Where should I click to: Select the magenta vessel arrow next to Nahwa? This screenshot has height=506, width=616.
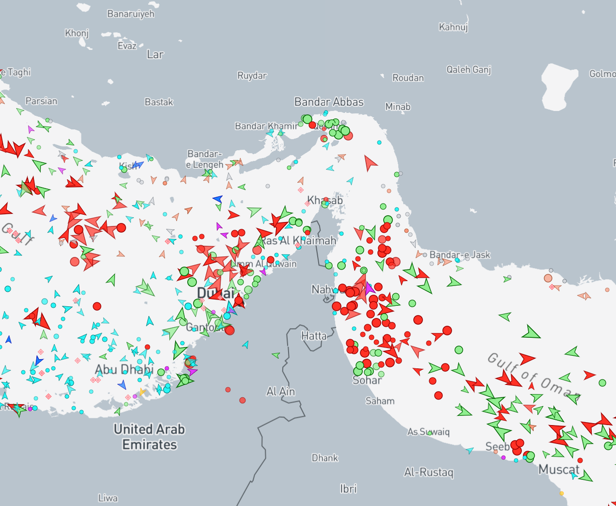click(369, 288)
